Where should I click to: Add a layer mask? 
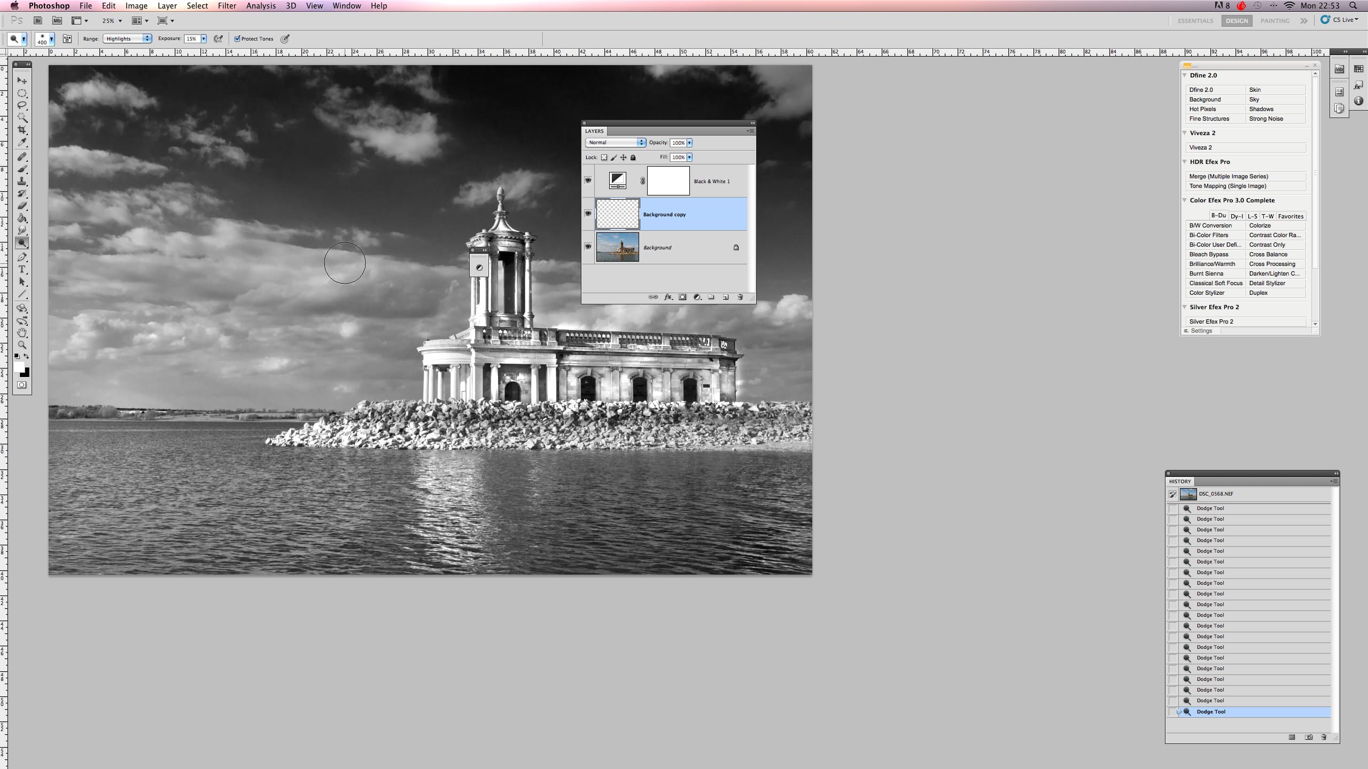click(682, 297)
